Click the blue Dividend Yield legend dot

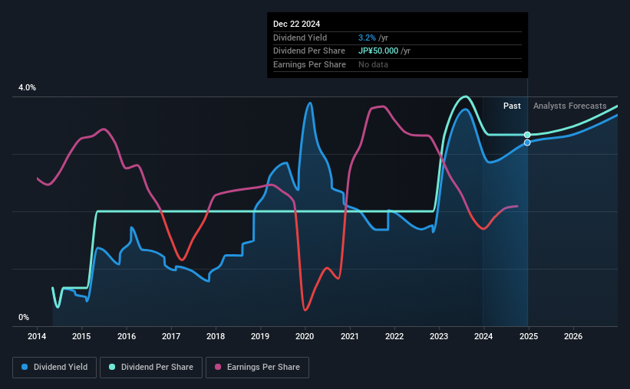click(25, 367)
